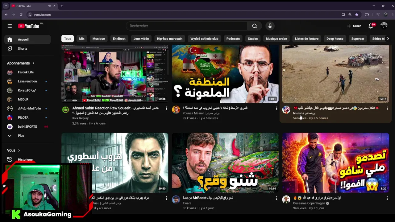Open the YouTube hamburger guide menu
The image size is (395, 222).
(10, 26)
